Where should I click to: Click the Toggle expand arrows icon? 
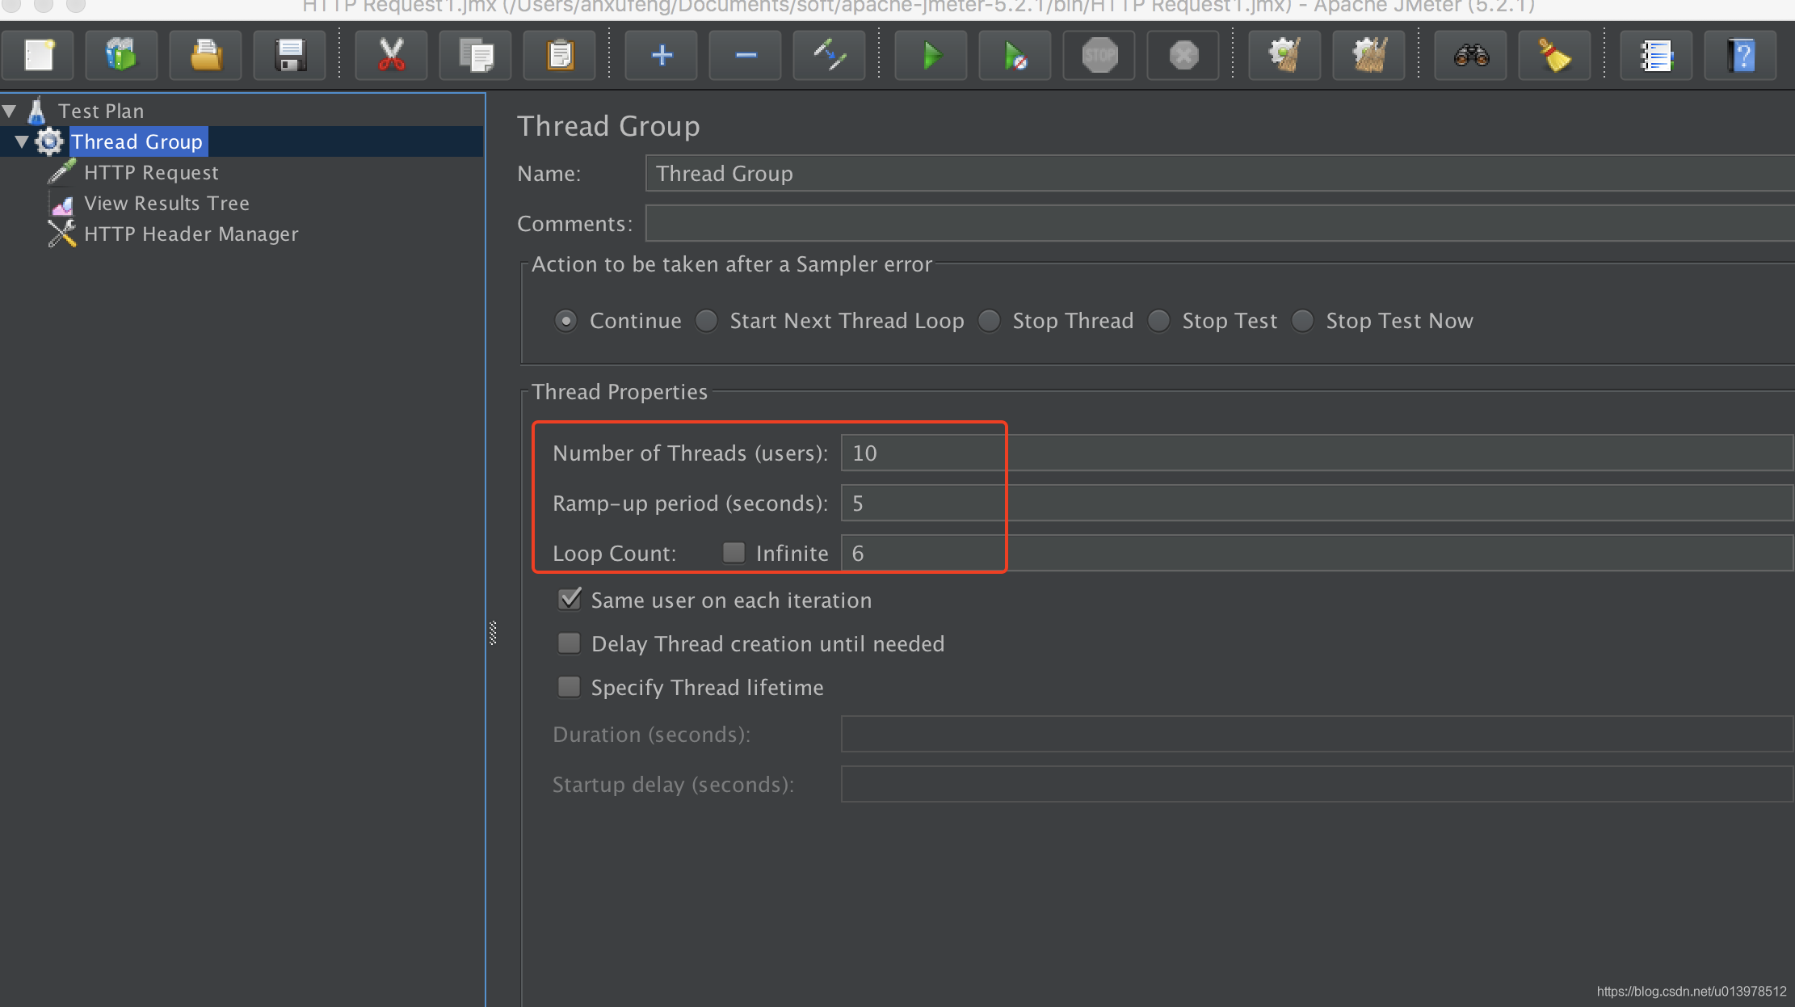[x=829, y=56]
